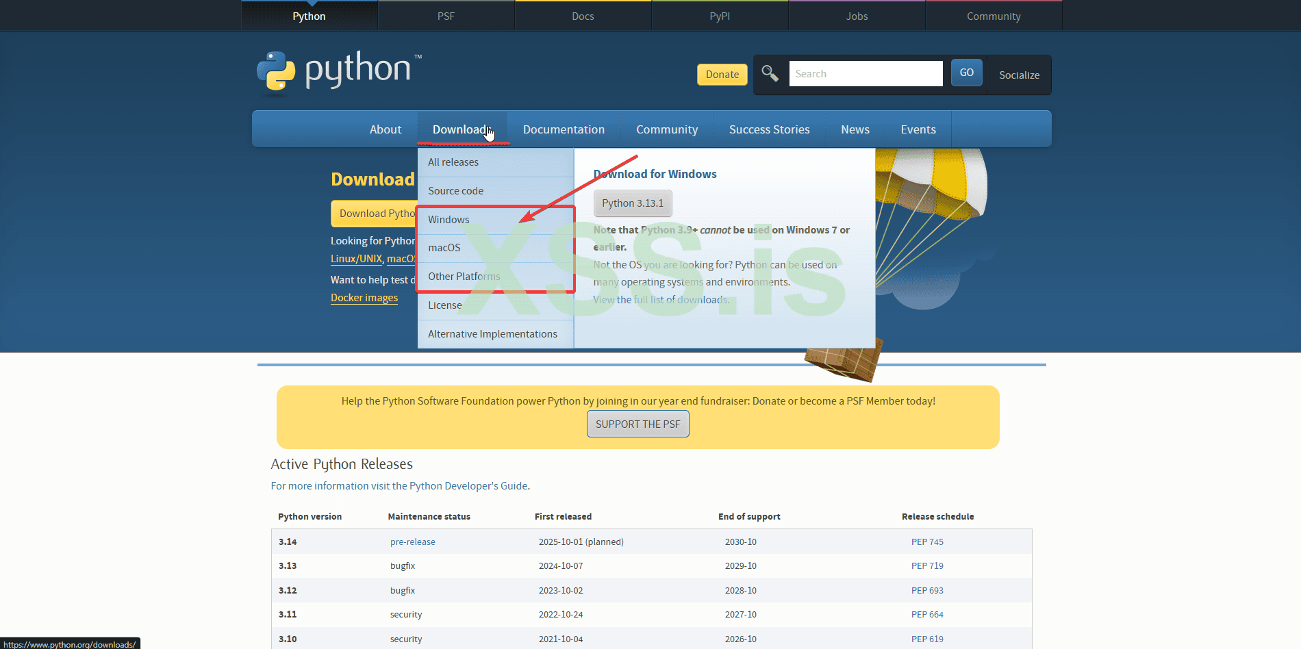
Task: Open the PEP 745 release schedule link
Action: [x=927, y=542]
